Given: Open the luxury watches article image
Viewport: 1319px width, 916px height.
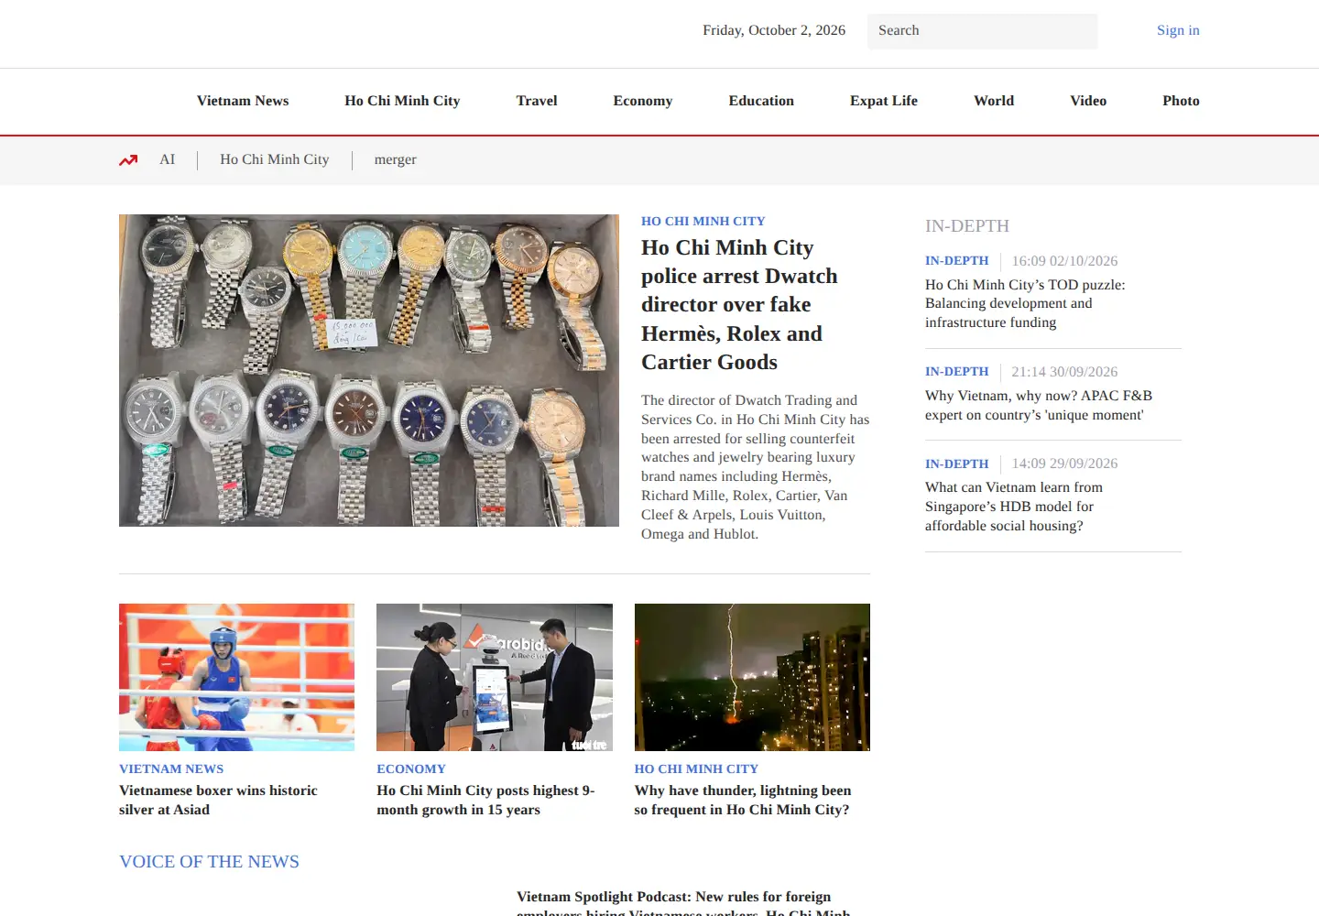Looking at the screenshot, I should pyautogui.click(x=369, y=370).
